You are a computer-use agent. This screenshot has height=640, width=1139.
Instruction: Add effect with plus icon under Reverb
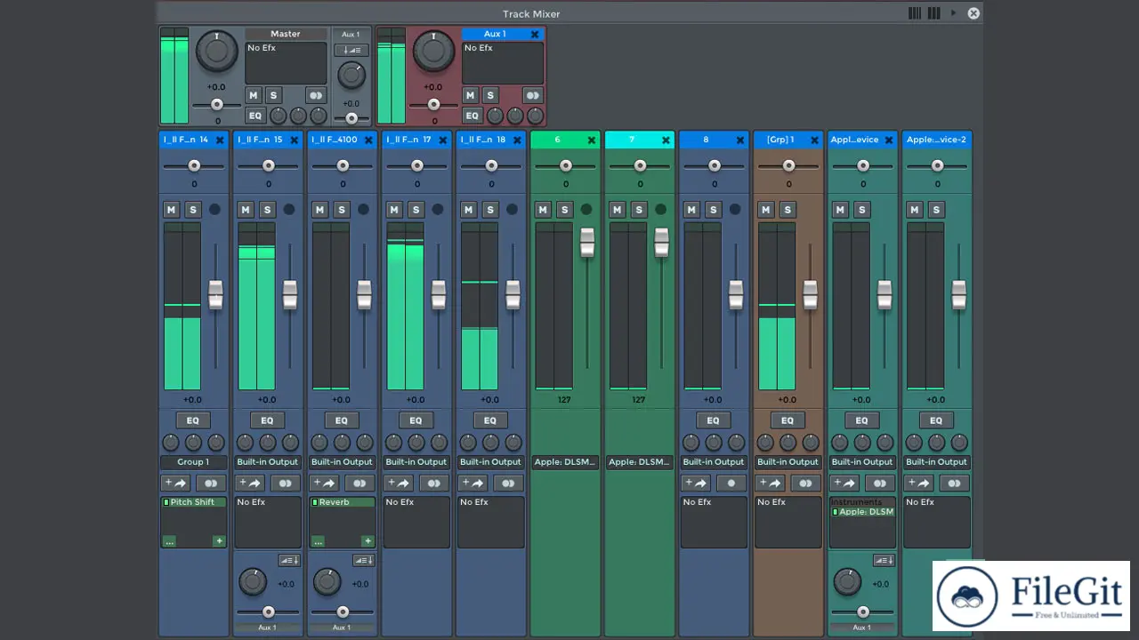[x=368, y=540]
